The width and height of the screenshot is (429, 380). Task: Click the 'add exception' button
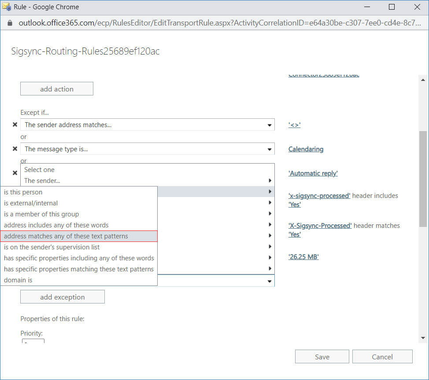click(x=63, y=297)
